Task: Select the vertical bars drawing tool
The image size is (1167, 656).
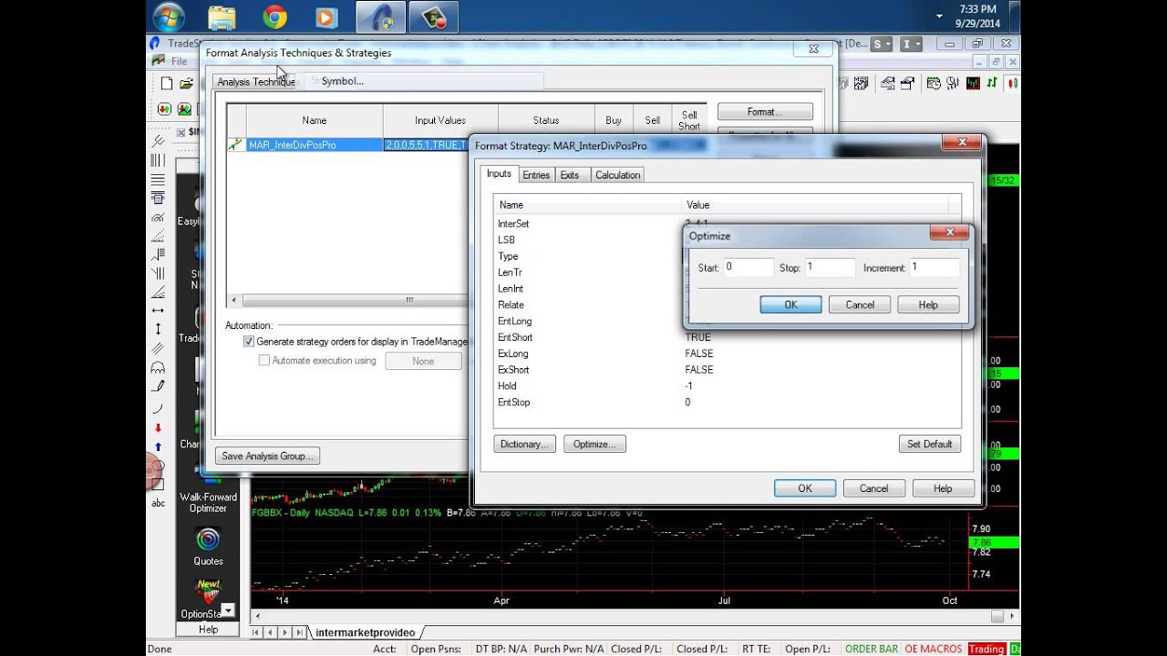Action: pyautogui.click(x=158, y=159)
